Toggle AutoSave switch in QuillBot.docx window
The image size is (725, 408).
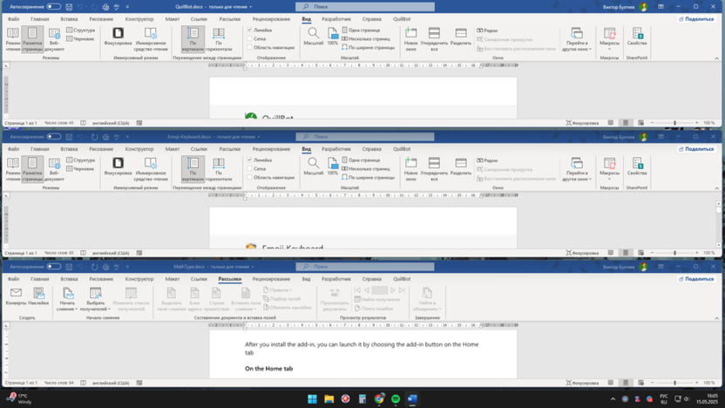[54, 7]
